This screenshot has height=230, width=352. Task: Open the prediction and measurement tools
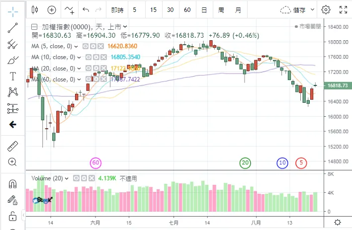click(x=13, y=108)
